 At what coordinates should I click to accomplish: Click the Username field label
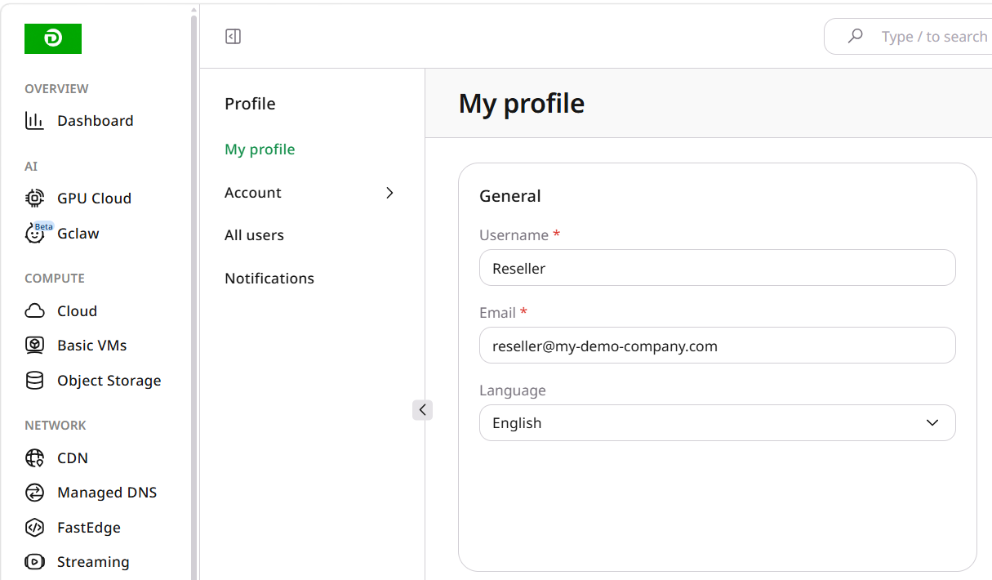coord(514,235)
